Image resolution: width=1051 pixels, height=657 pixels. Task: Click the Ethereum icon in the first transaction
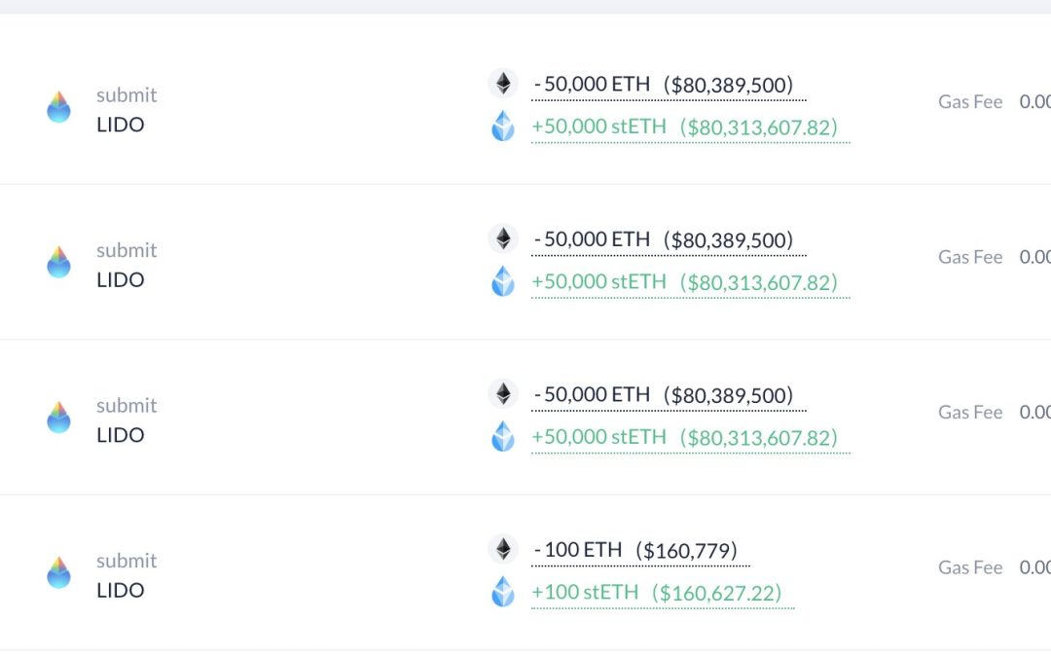click(x=503, y=83)
